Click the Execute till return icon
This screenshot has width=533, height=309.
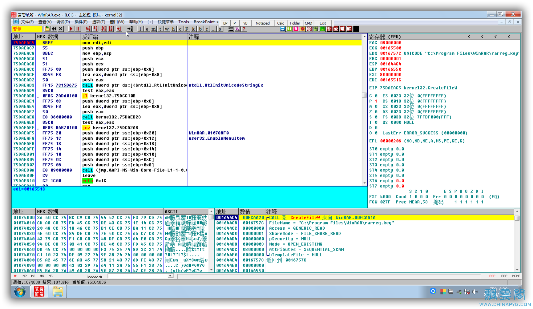[119, 29]
